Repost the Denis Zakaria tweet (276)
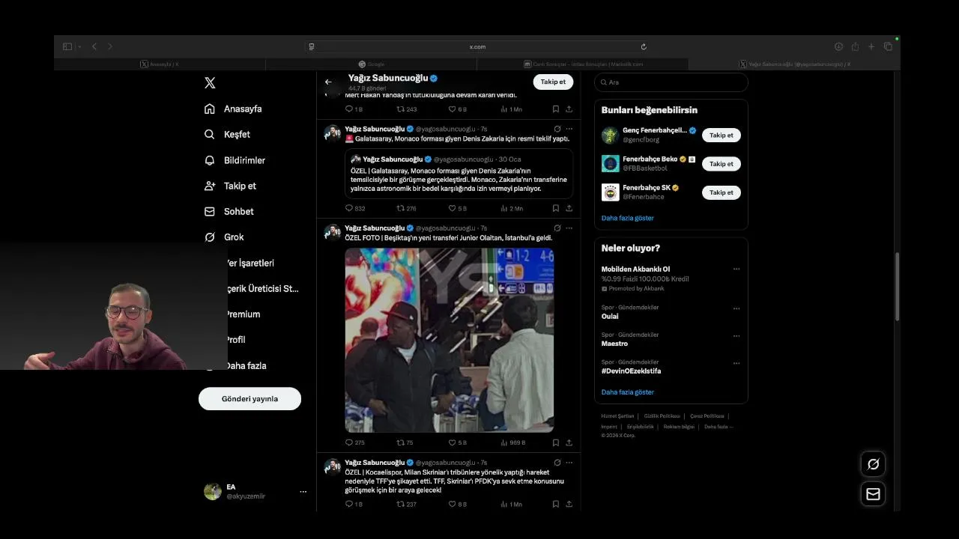This screenshot has height=539, width=959. click(406, 208)
